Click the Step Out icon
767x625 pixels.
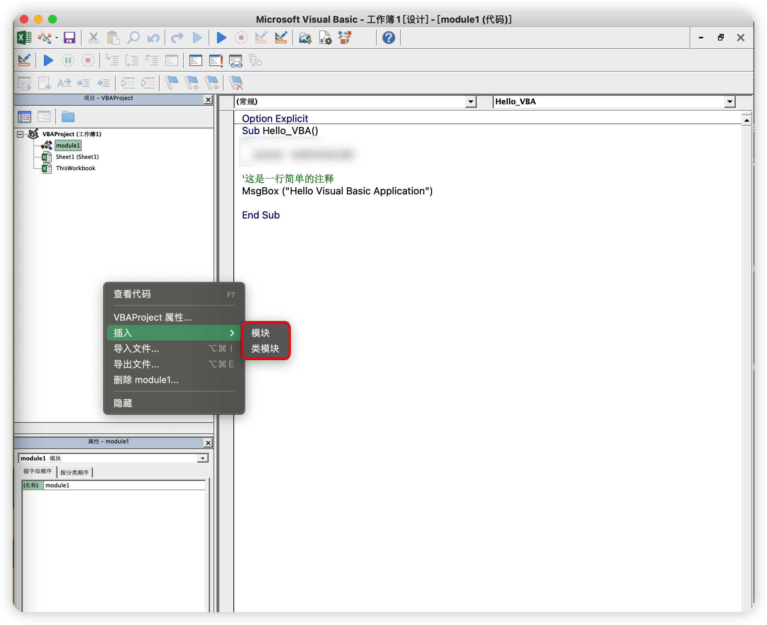[151, 60]
